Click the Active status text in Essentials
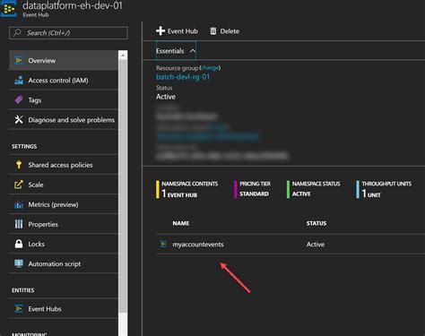This screenshot has width=425, height=336. (166, 97)
